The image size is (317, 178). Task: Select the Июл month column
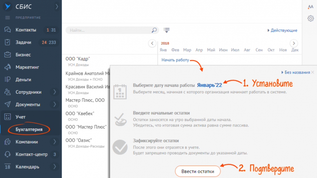coord(235,50)
